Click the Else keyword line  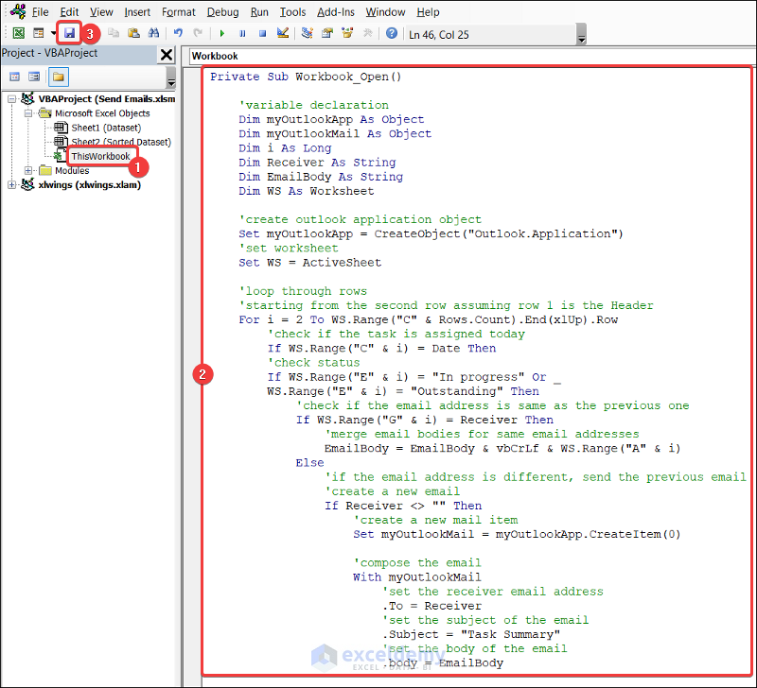[x=309, y=463]
